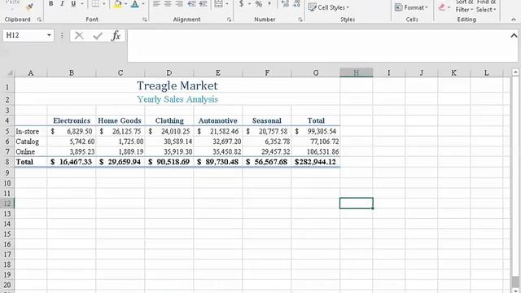This screenshot has width=521, height=293.
Task: Select the Home Goods header cell
Action: (120, 120)
